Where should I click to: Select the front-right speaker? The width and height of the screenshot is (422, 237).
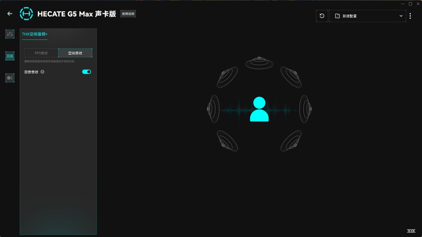(x=291, y=77)
